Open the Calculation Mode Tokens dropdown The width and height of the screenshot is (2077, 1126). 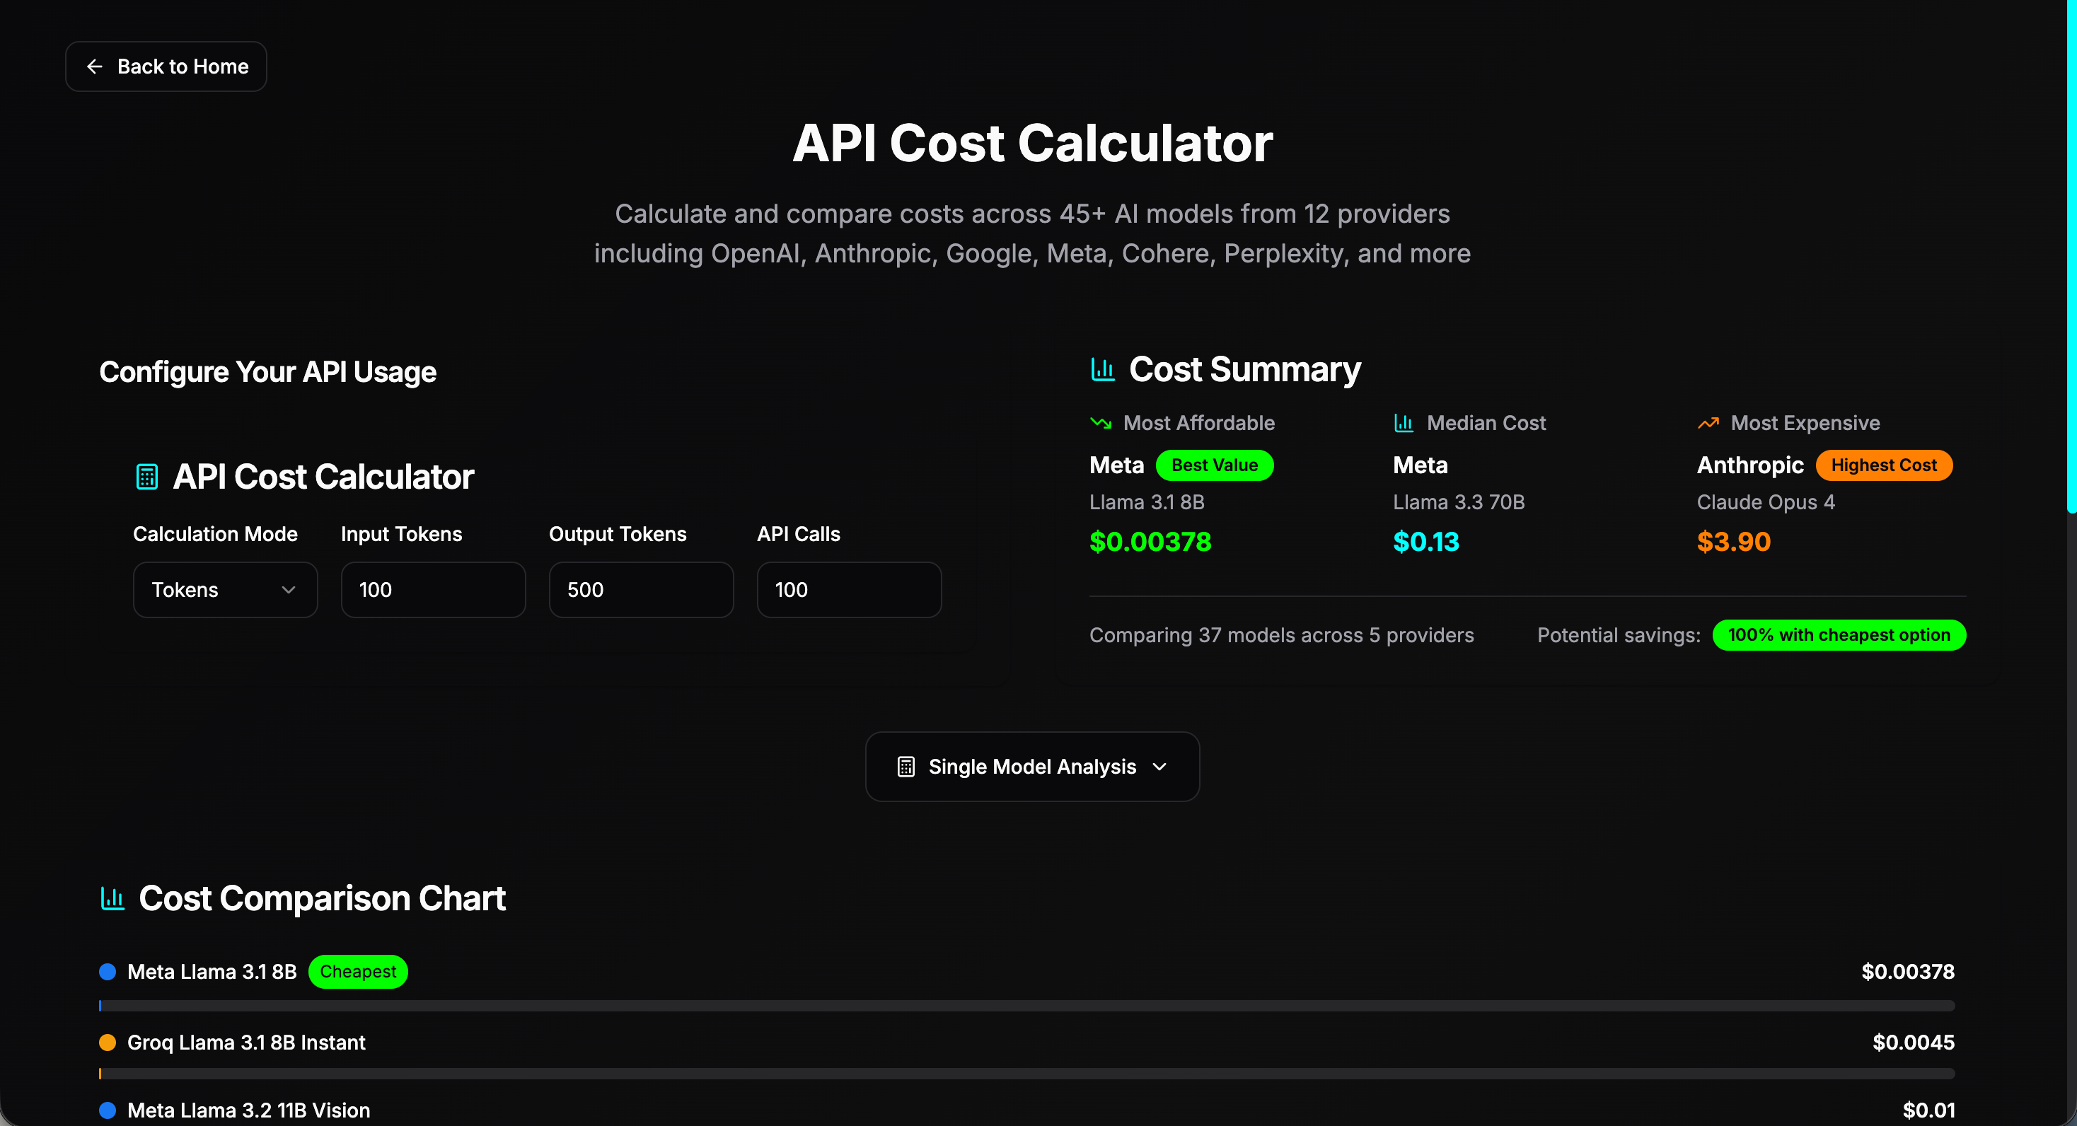(x=225, y=589)
